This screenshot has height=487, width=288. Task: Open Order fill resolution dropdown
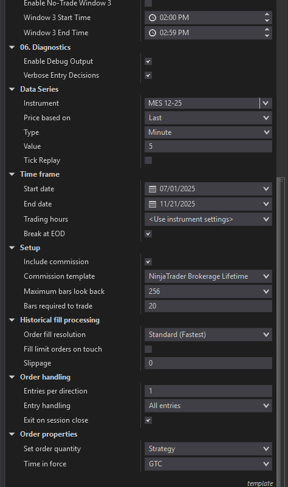(x=208, y=335)
